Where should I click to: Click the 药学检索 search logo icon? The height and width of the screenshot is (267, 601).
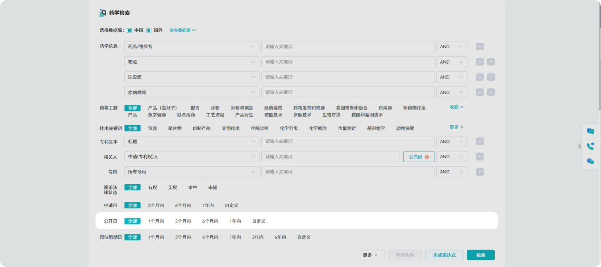tap(103, 13)
